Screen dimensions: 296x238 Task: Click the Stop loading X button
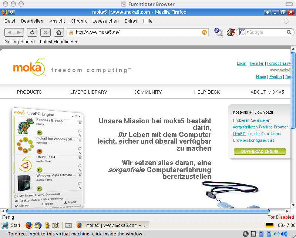pos(46,32)
